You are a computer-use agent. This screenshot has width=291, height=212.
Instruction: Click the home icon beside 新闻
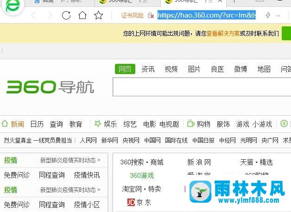coord(5,124)
